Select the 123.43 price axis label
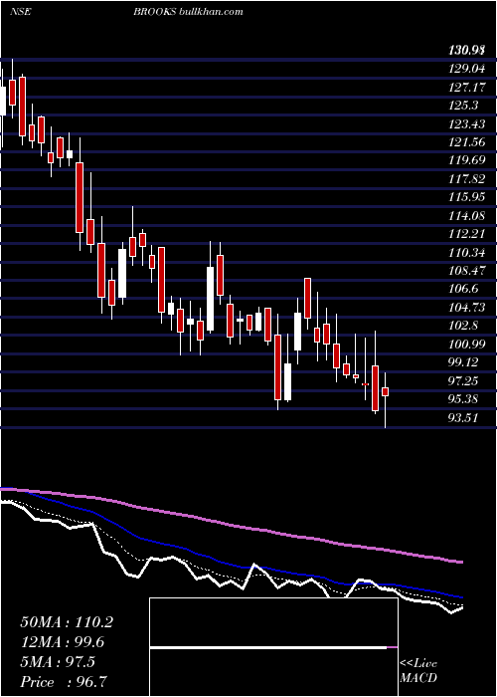 pos(467,124)
